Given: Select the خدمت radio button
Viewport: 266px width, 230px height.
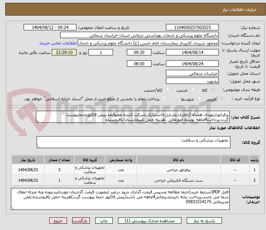Looking at the screenshot, I should tap(193, 90).
